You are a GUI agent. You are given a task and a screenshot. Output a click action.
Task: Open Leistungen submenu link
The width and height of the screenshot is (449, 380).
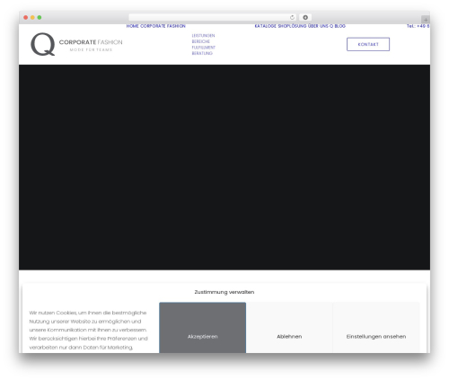point(203,36)
